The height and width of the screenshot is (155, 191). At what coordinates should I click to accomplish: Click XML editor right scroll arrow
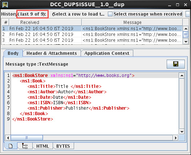pos(175,138)
